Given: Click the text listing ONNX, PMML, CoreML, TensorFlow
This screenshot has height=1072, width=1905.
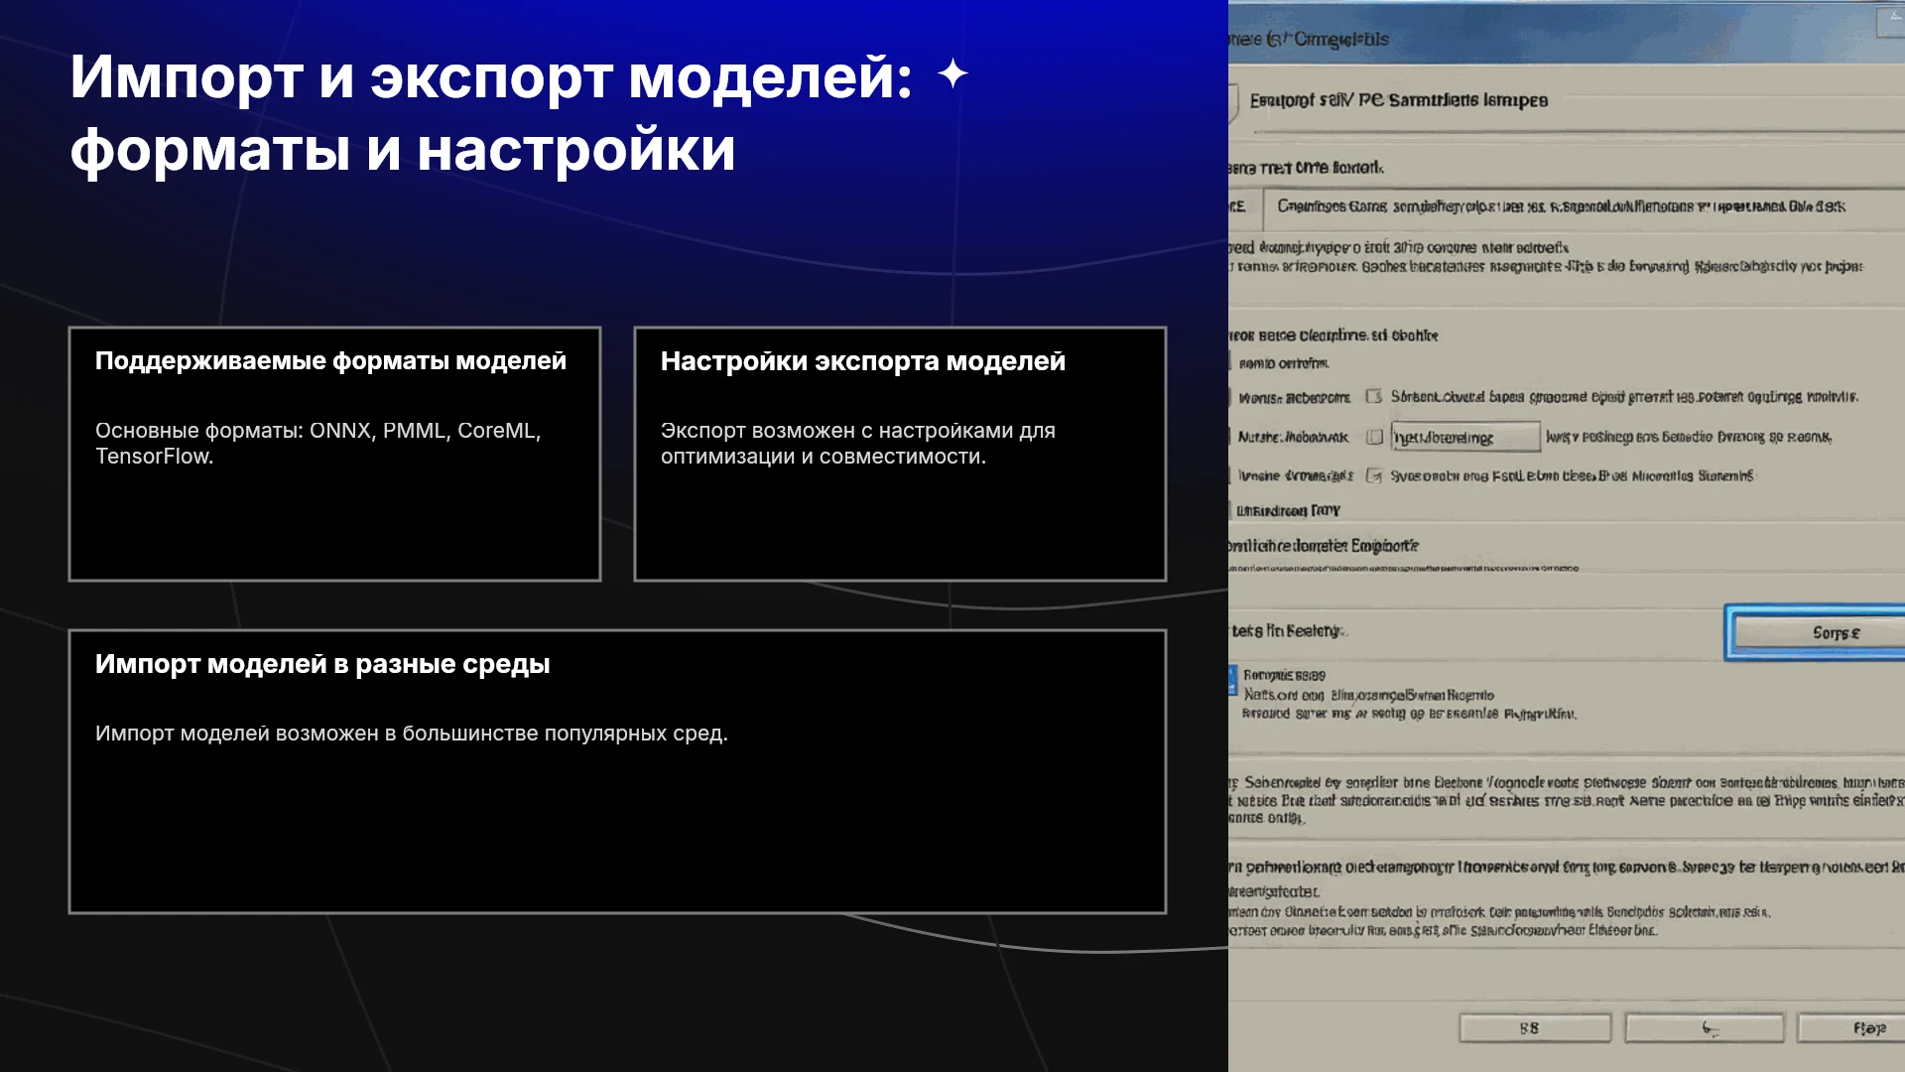Looking at the screenshot, I should pyautogui.click(x=318, y=444).
